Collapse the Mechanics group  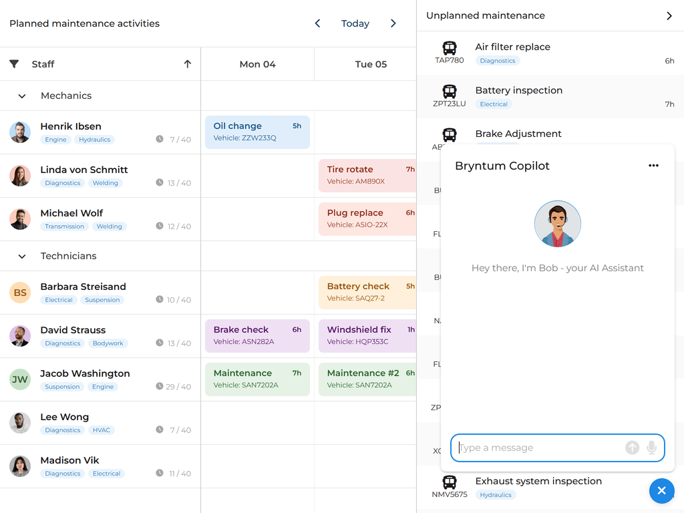[x=22, y=96]
